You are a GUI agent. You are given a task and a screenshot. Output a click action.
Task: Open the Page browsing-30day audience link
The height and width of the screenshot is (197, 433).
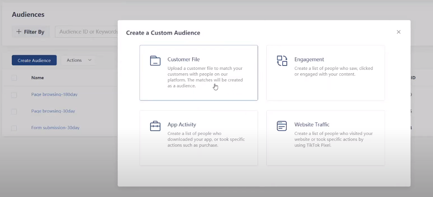[x=53, y=111]
